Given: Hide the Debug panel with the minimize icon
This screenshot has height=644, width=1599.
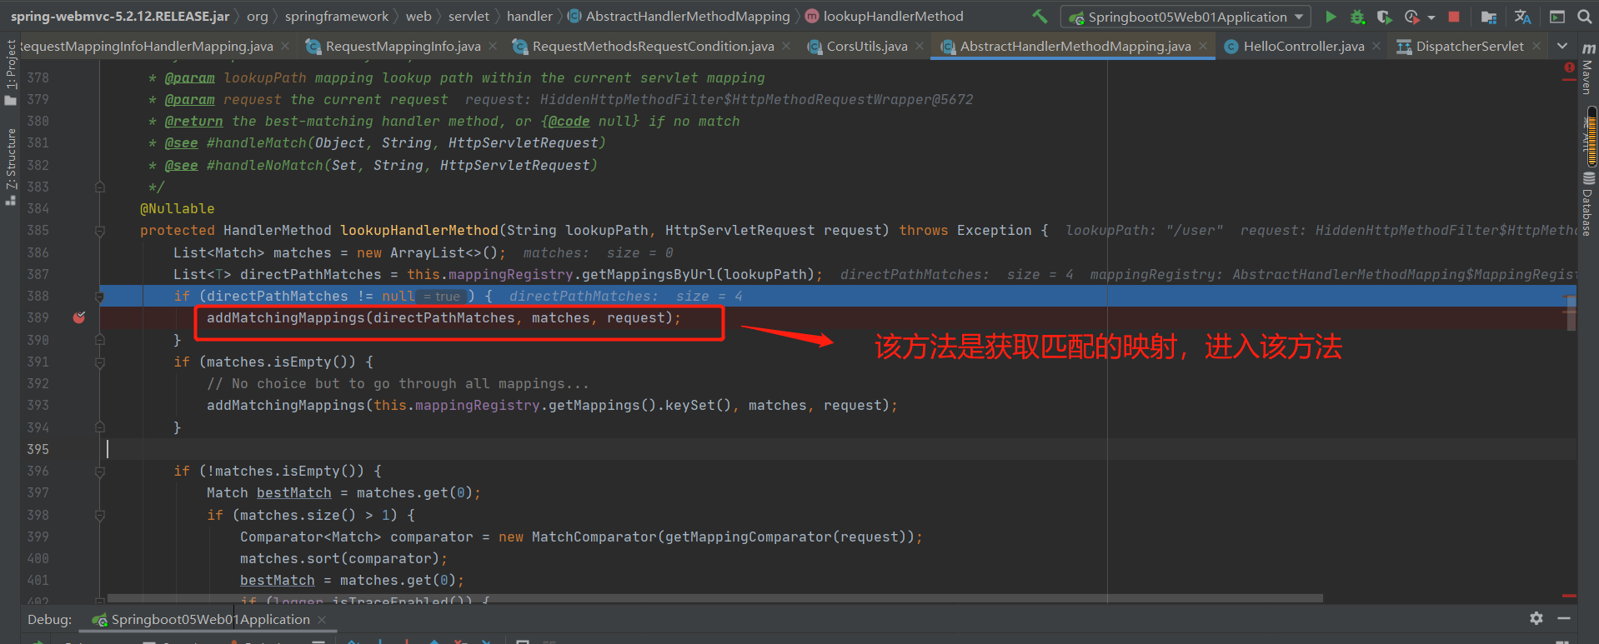Looking at the screenshot, I should point(1564,618).
